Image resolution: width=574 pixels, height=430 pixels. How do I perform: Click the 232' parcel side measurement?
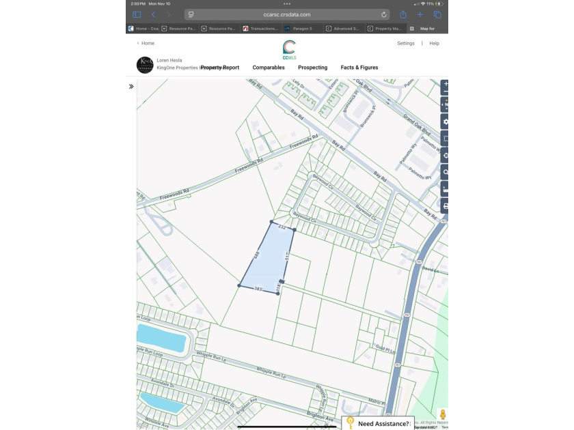pos(282,227)
